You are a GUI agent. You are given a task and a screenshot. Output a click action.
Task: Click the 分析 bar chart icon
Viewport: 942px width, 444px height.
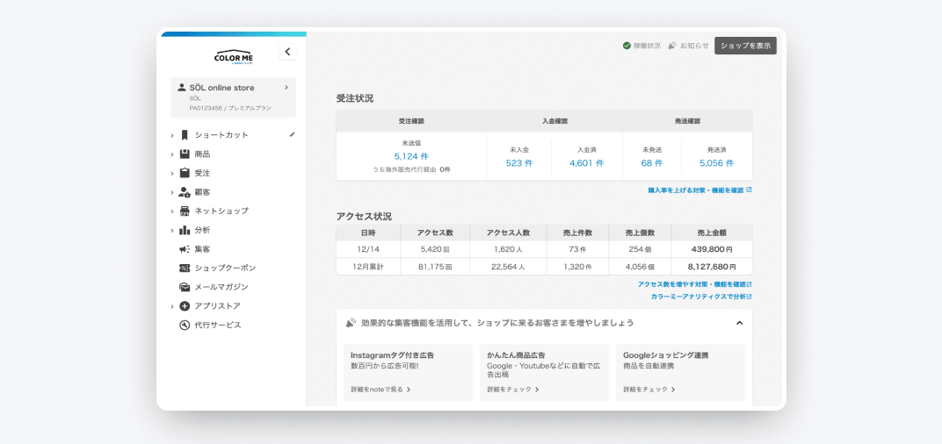[185, 230]
